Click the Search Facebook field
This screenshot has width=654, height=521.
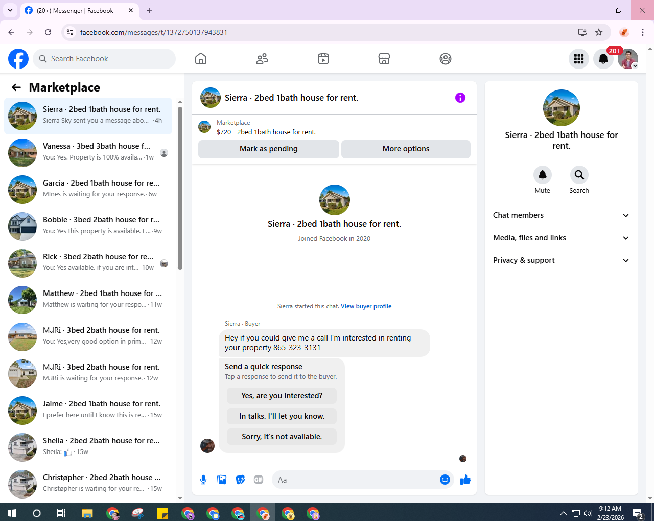[x=104, y=59]
